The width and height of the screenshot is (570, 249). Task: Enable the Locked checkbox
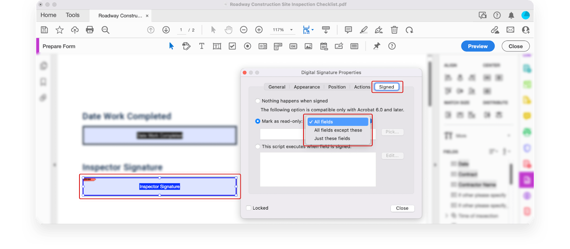tap(249, 208)
